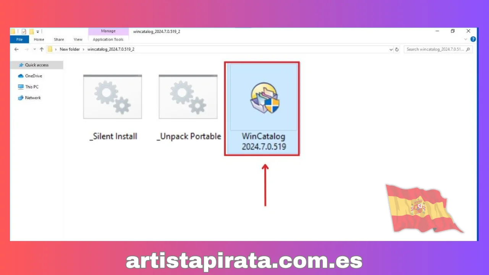
Task: Click the Quick access star icon
Action: [21, 65]
